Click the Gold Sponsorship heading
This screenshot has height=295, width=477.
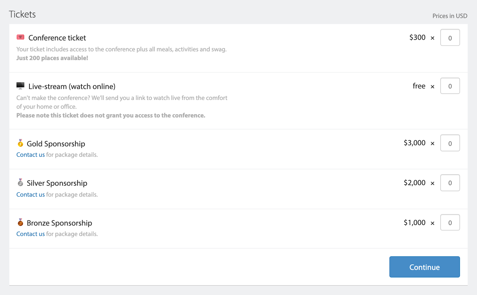click(56, 144)
